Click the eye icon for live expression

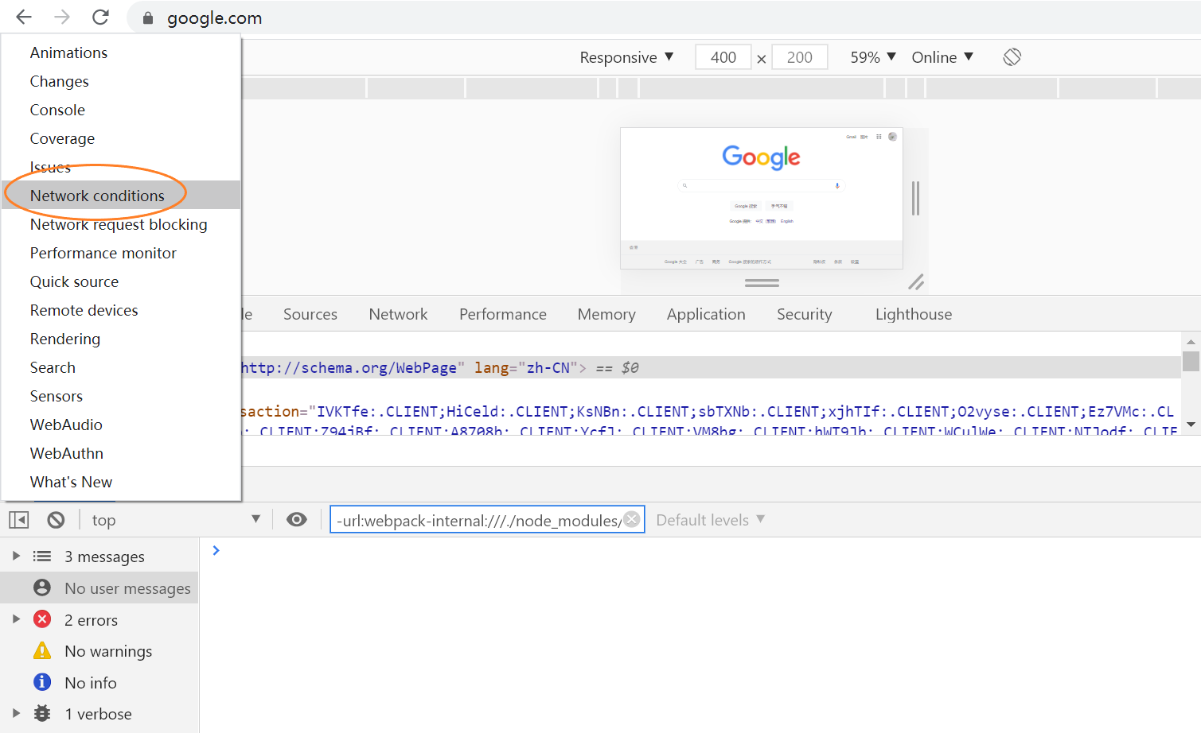click(297, 520)
